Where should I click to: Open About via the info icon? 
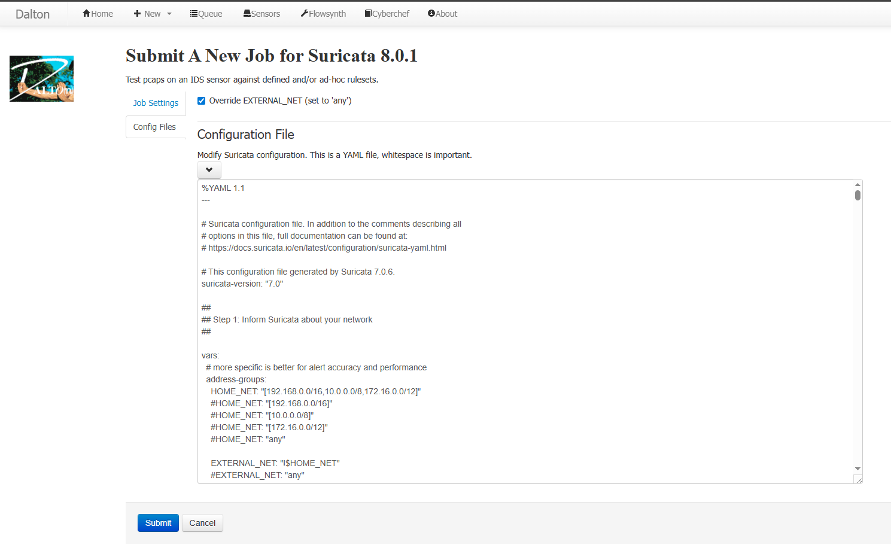[x=431, y=13]
